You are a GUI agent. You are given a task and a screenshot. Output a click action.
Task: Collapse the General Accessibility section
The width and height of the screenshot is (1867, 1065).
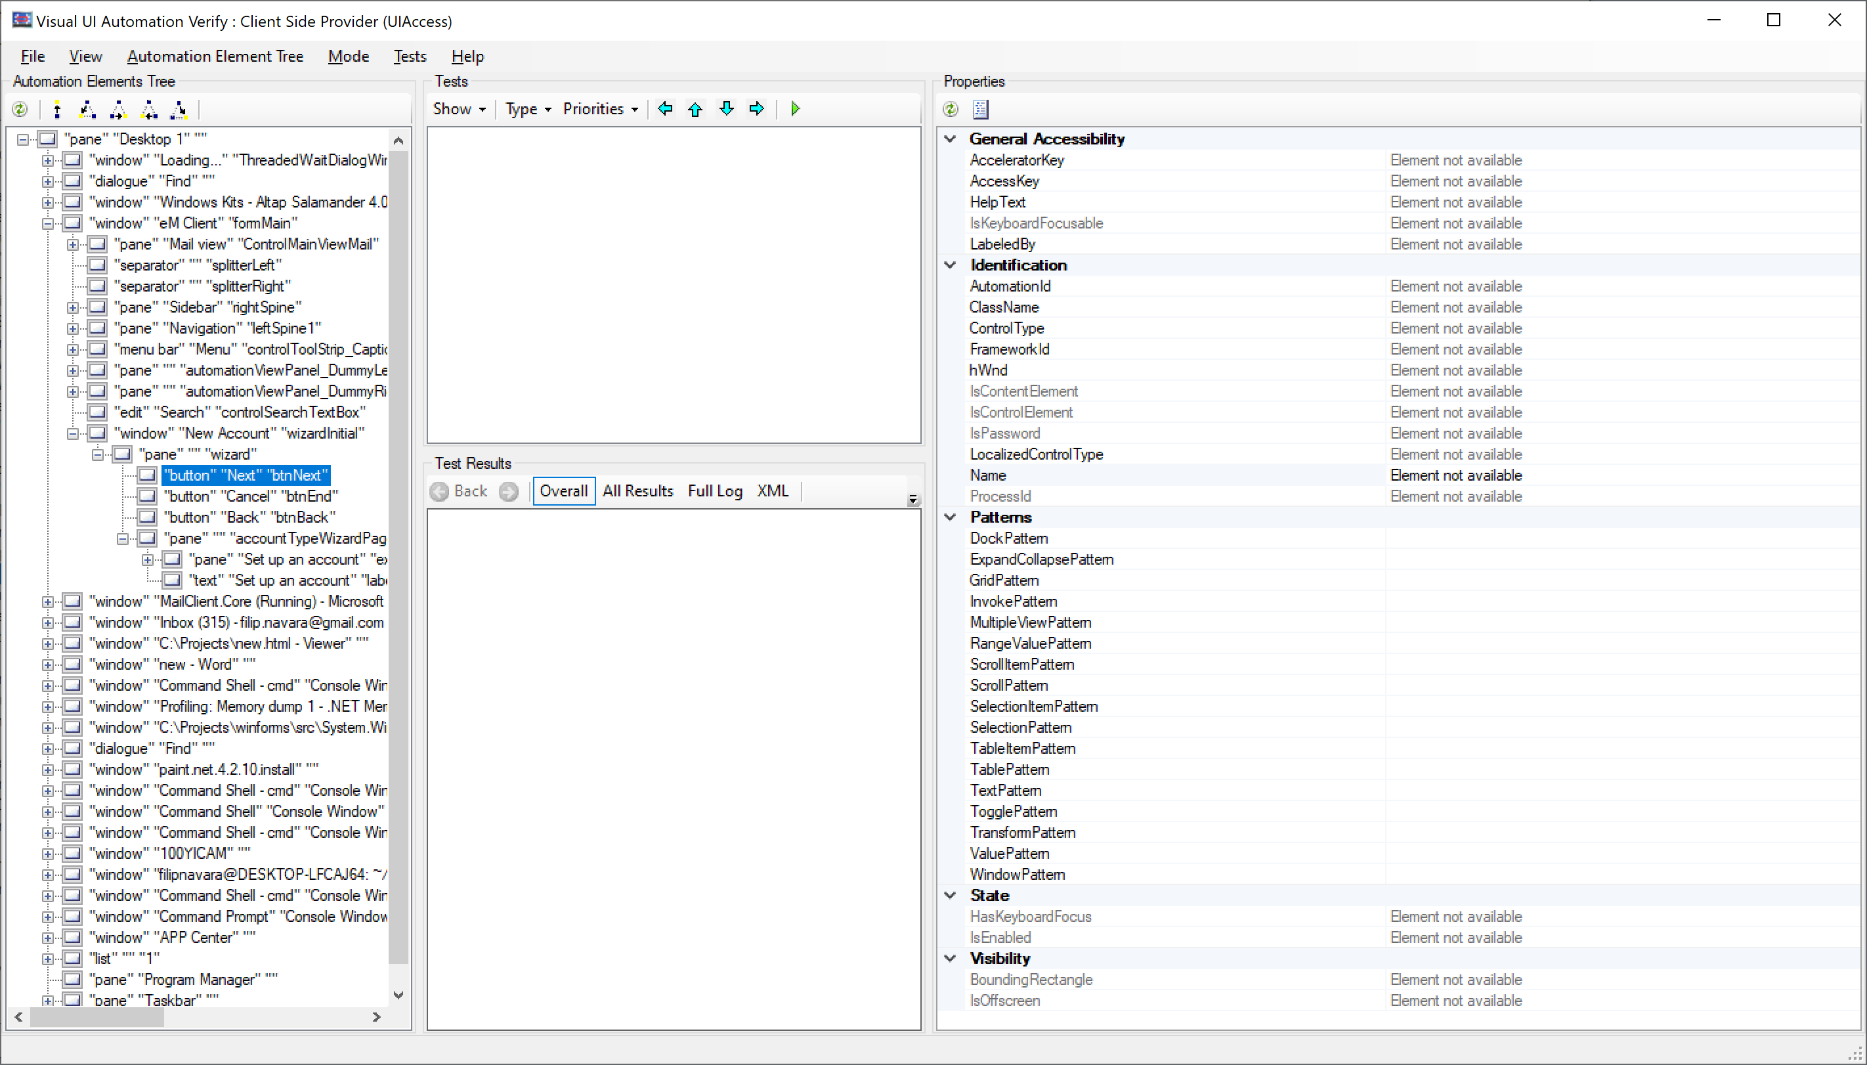[950, 139]
